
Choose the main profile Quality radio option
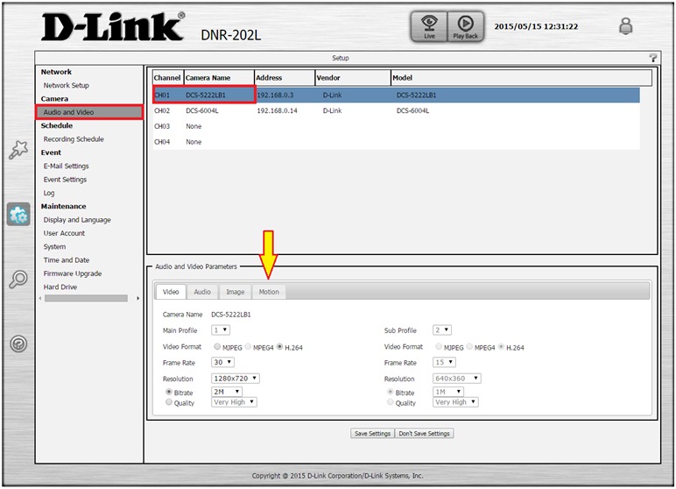tap(169, 402)
